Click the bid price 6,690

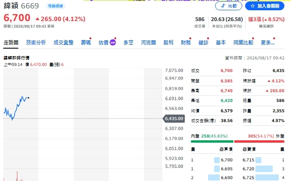point(227,178)
